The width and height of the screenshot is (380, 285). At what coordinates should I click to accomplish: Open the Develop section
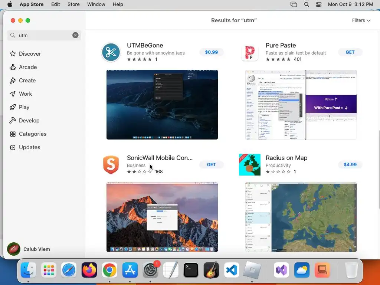coord(24,121)
